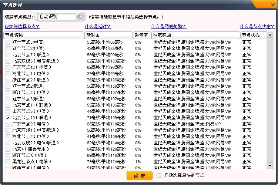The width and height of the screenshot is (278, 185).
Task: Check the 北京双线3(电信/联通) checkbox
Action: click(8, 61)
